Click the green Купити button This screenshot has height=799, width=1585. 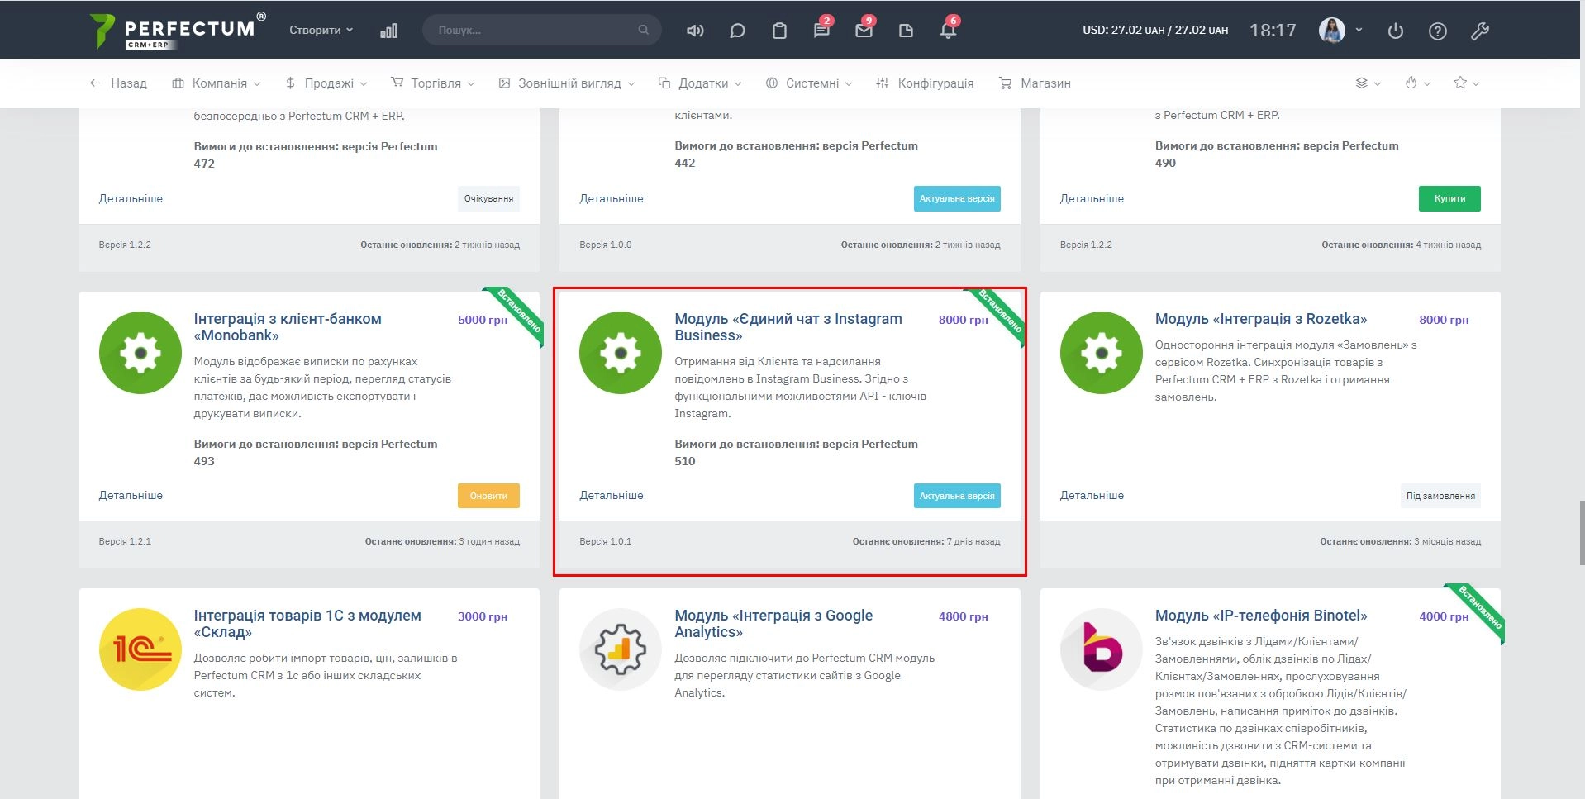pos(1449,198)
